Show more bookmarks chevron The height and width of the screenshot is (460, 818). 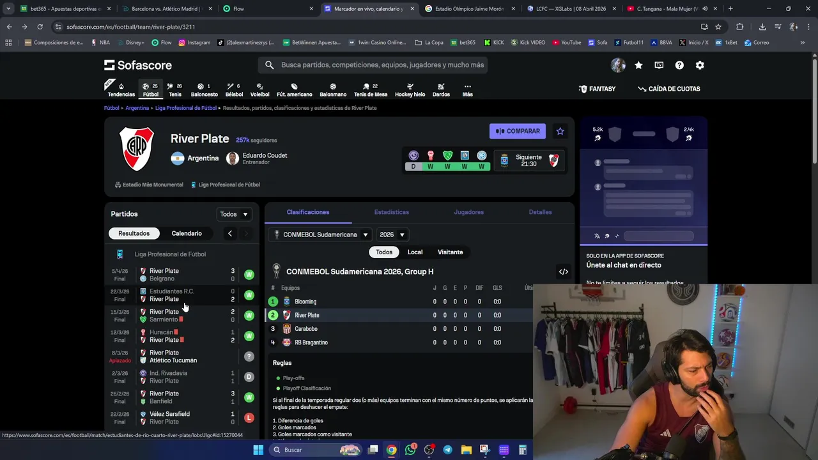click(803, 43)
